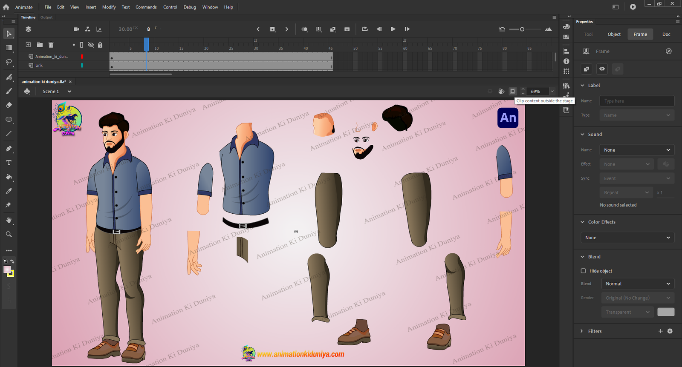Play the timeline animation
Viewport: 682px width, 367px height.
pos(393,29)
